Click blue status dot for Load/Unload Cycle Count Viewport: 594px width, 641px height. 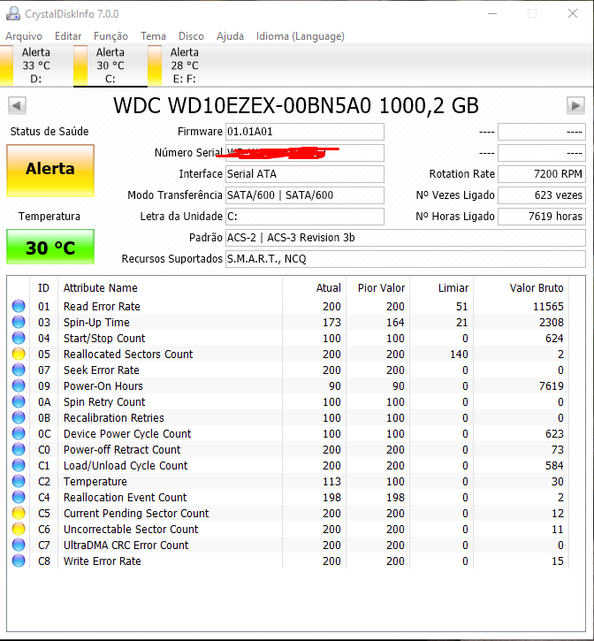19,466
